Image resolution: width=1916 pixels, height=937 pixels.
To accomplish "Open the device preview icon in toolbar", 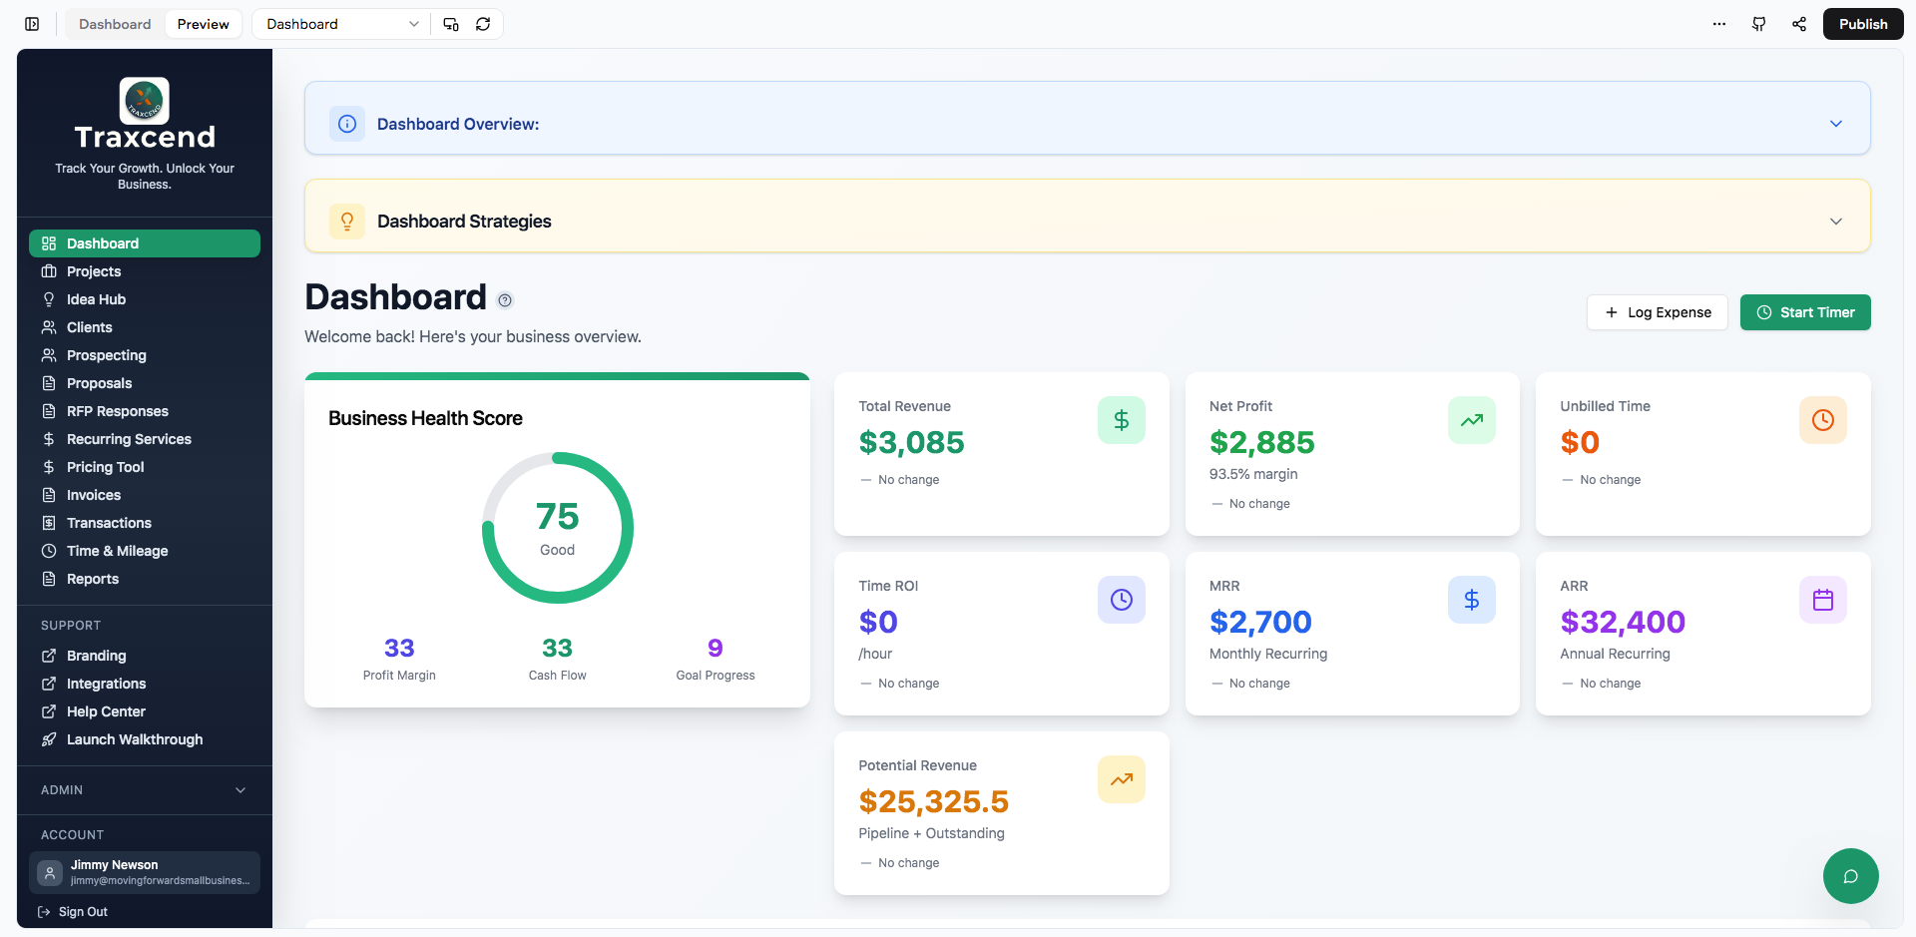I will 451,24.
